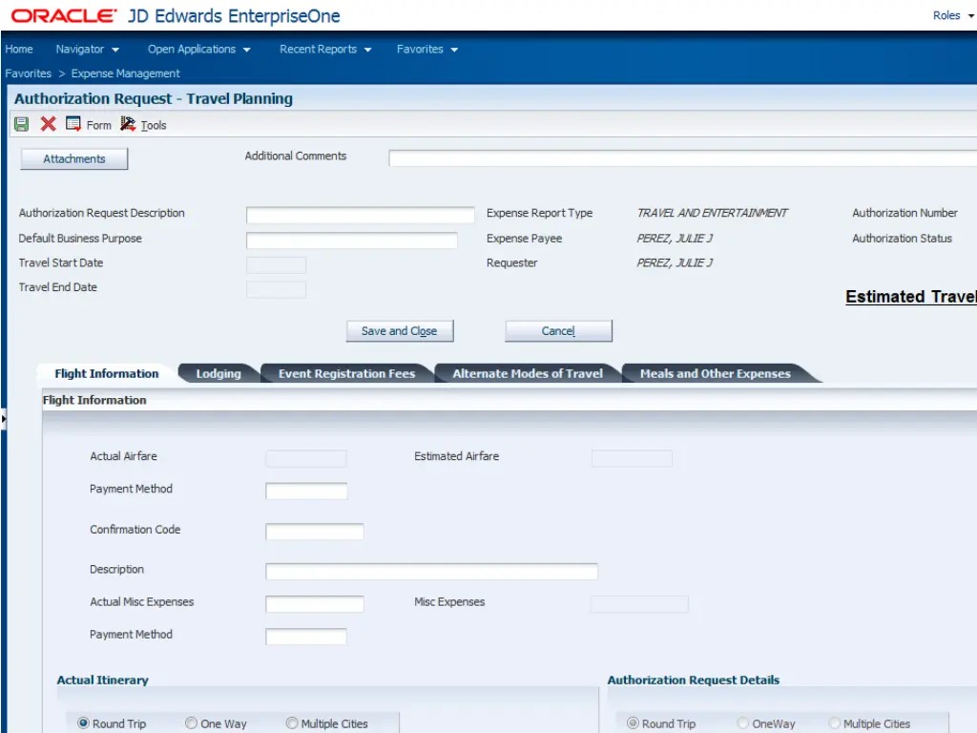Screen dimensions: 977x733
Task: Select Multiple Cities in Authorization Request Details
Action: pyautogui.click(x=834, y=723)
